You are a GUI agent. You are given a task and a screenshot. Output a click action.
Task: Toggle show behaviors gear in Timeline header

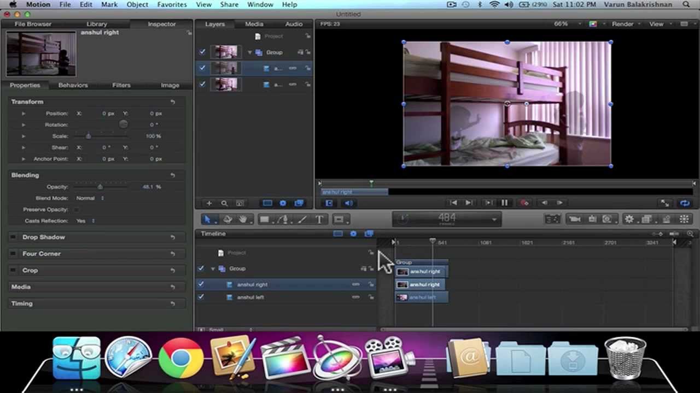[353, 234]
